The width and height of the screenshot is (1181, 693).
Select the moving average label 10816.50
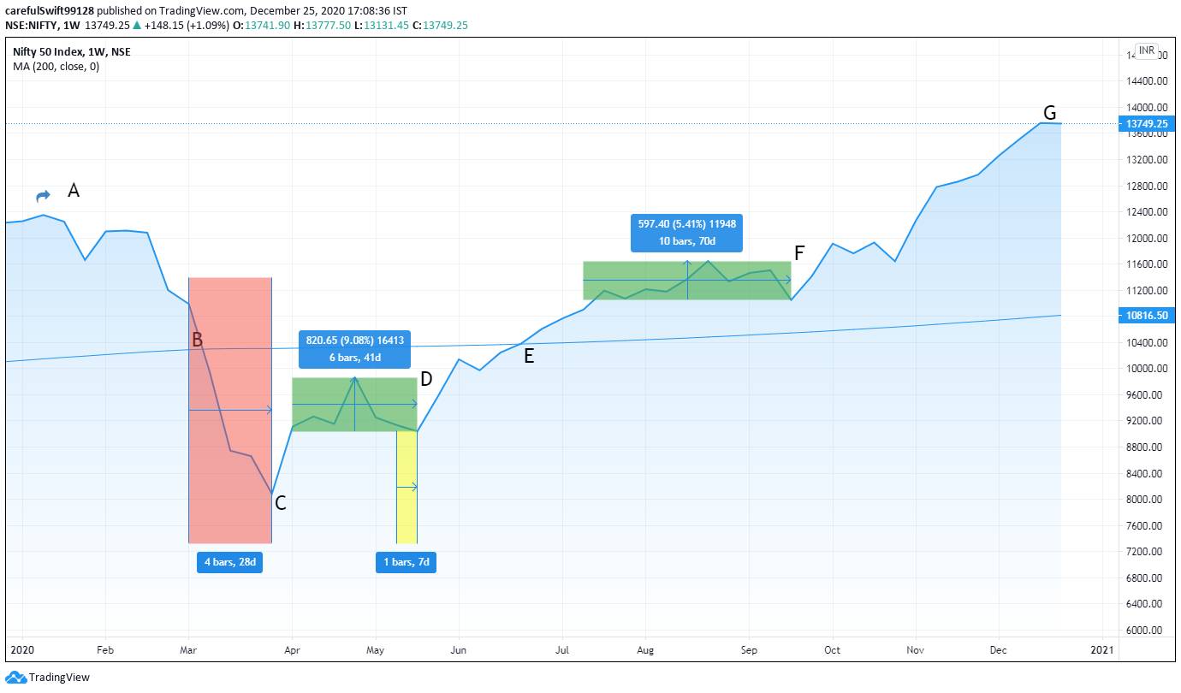(1145, 316)
